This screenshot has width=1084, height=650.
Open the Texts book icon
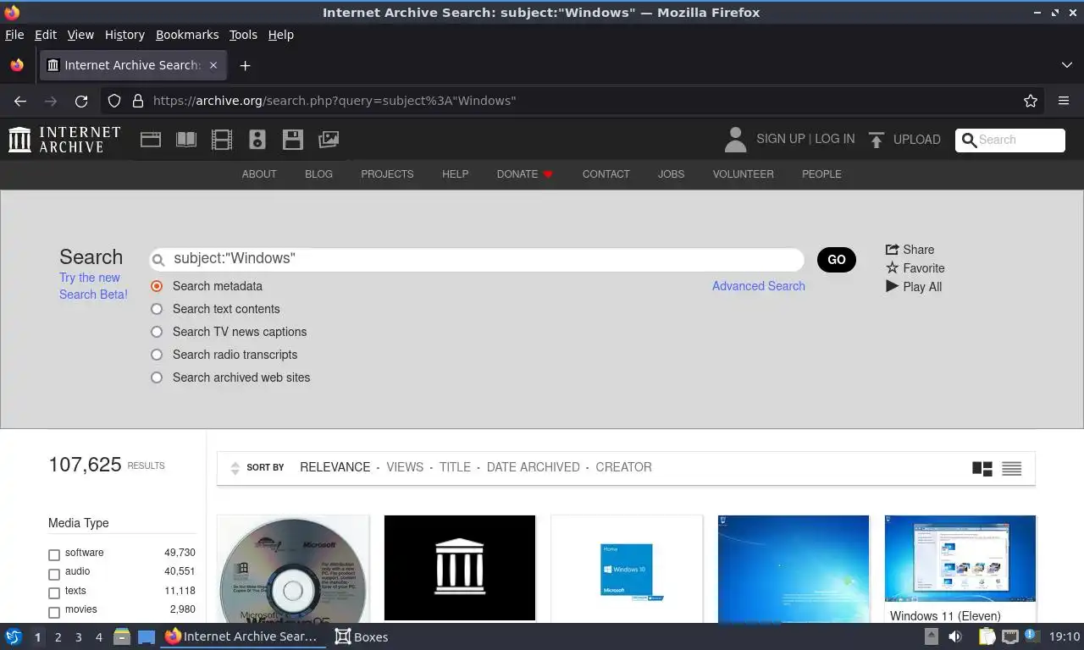click(186, 140)
